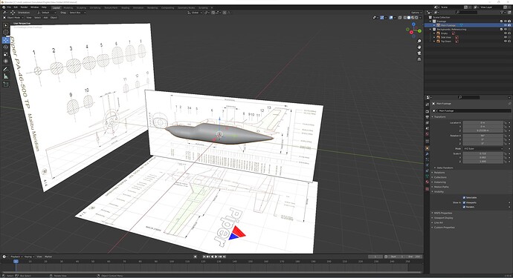Open the Options button in viewport header
The width and height of the screenshot is (513, 278).
click(x=416, y=13)
